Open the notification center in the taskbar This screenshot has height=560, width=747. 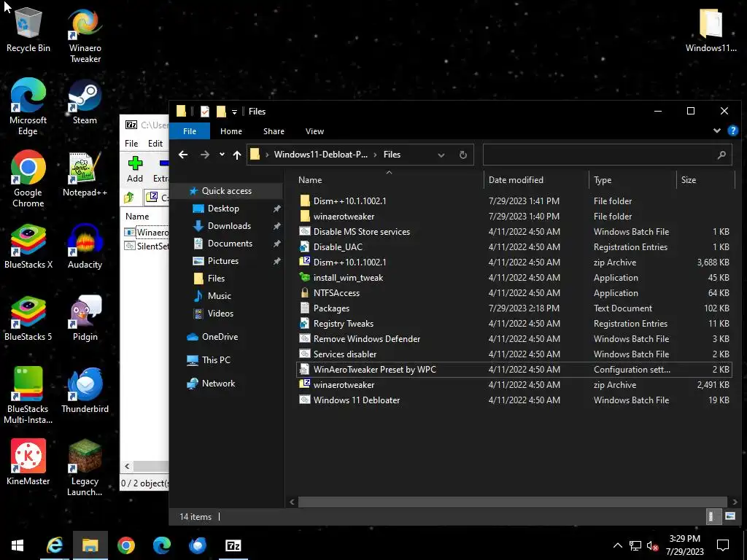[723, 545]
